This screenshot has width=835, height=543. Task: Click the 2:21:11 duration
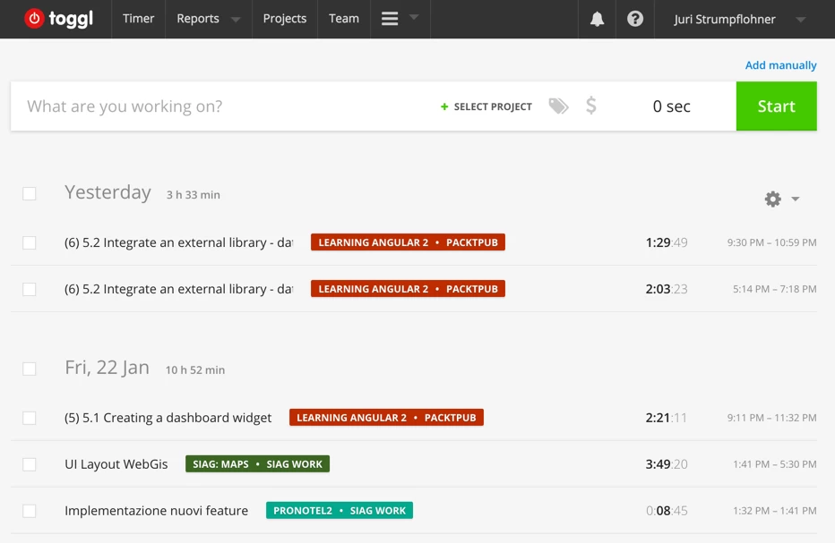pos(667,418)
